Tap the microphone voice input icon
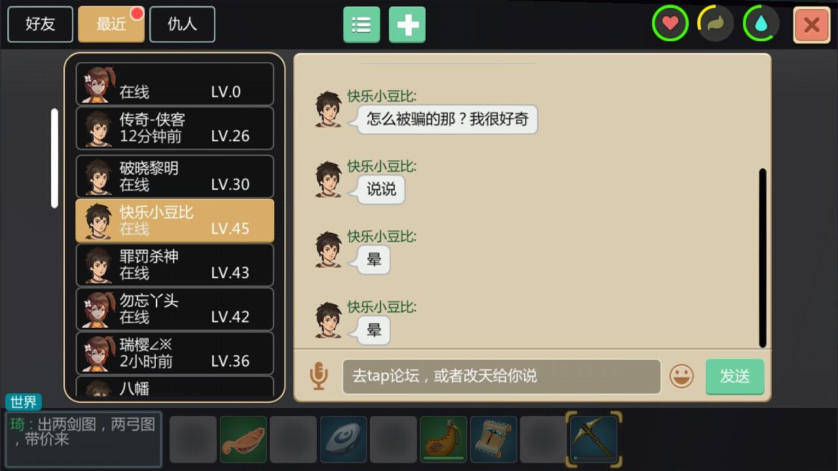The image size is (838, 471). (319, 376)
